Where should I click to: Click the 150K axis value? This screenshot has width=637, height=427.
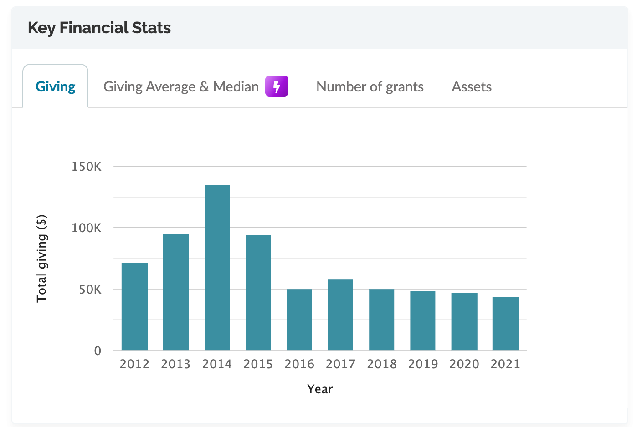click(87, 167)
